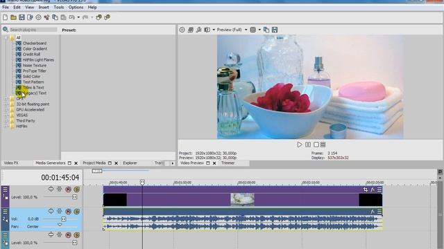Open Project Properties from the main toolbar
Viewport: 444px width, 249px height.
[x=38, y=17]
